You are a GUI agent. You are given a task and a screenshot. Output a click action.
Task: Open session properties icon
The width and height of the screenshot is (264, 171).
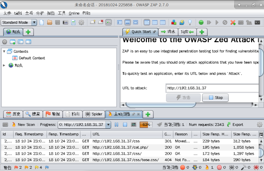[x=73, y=22]
